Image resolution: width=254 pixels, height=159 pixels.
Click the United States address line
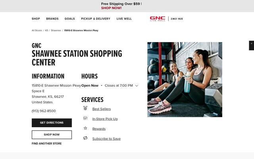coord(42,102)
